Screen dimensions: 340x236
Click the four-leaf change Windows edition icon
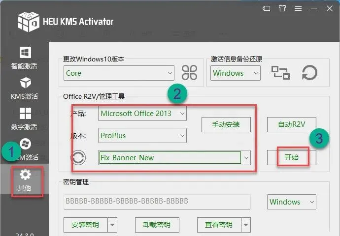(189, 73)
